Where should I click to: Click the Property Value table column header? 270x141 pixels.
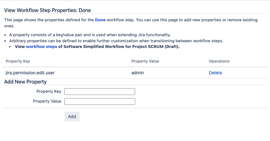coord(145,61)
